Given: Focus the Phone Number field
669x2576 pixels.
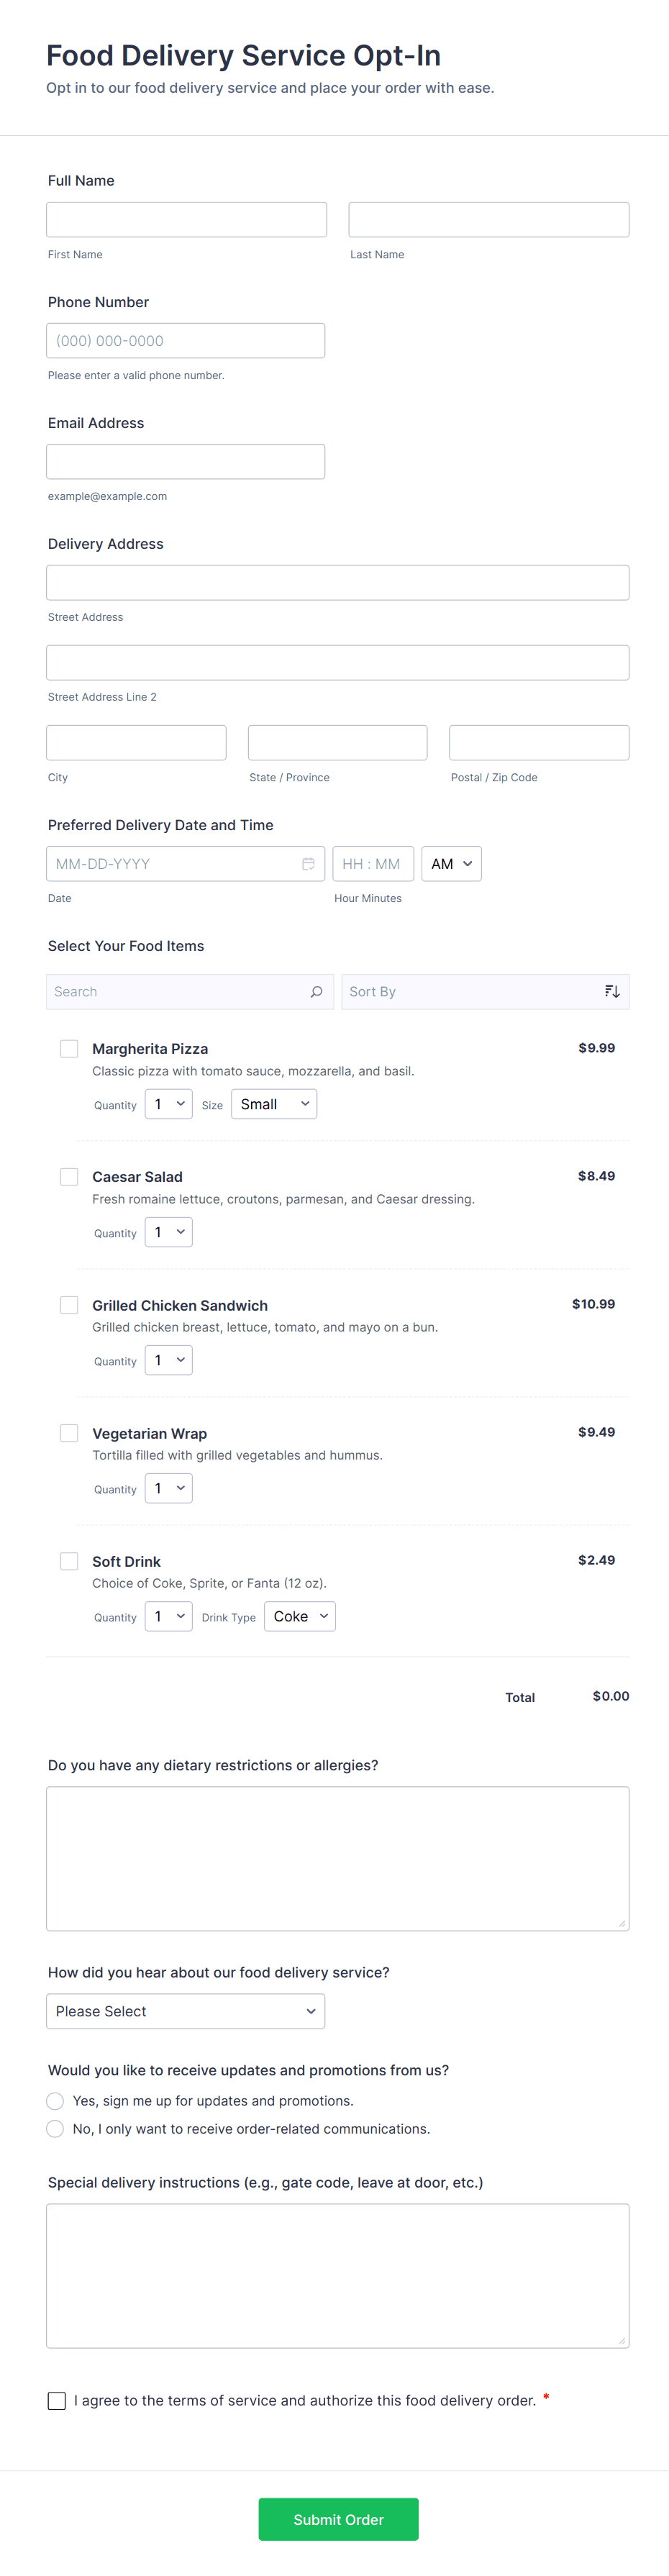Looking at the screenshot, I should [185, 341].
